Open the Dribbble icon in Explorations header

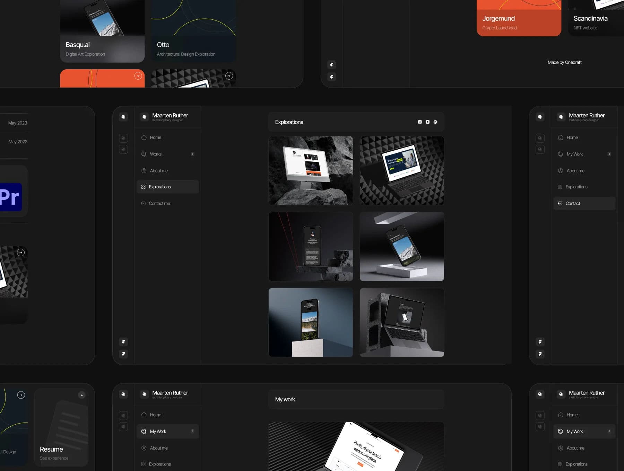click(435, 122)
